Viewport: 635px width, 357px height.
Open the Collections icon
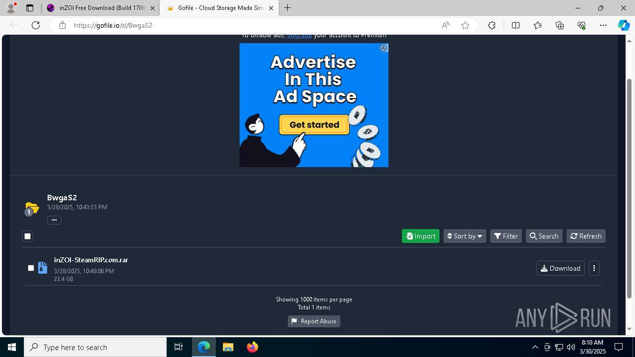tap(560, 25)
